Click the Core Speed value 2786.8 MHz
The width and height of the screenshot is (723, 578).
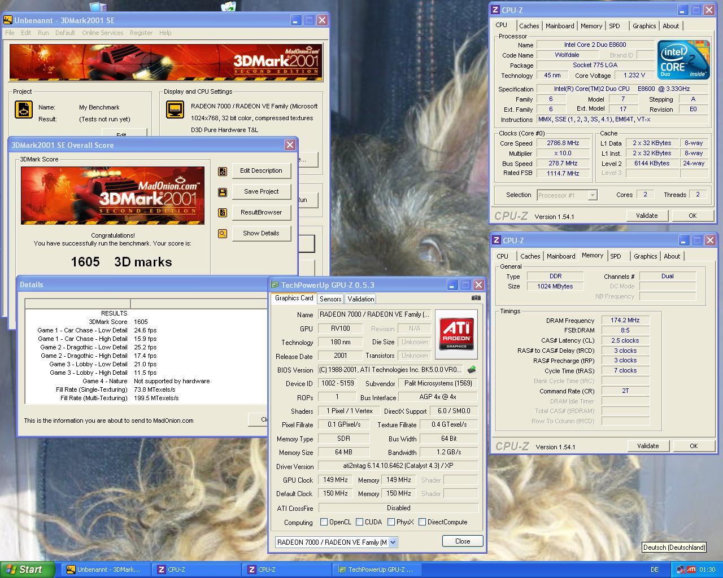[563, 143]
